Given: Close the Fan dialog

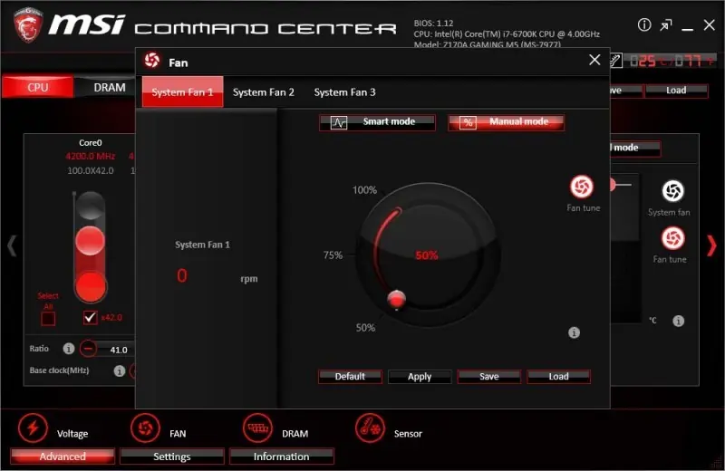Looking at the screenshot, I should 594,60.
